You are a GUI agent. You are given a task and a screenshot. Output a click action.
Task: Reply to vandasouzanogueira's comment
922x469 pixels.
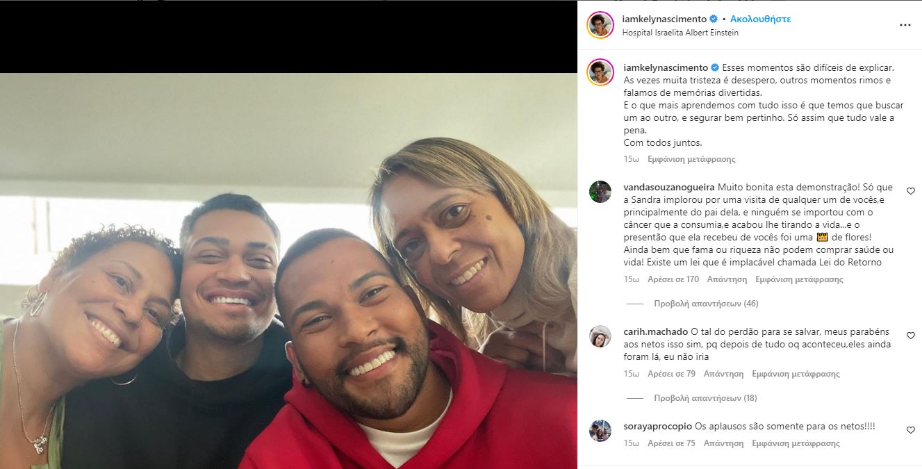(727, 279)
